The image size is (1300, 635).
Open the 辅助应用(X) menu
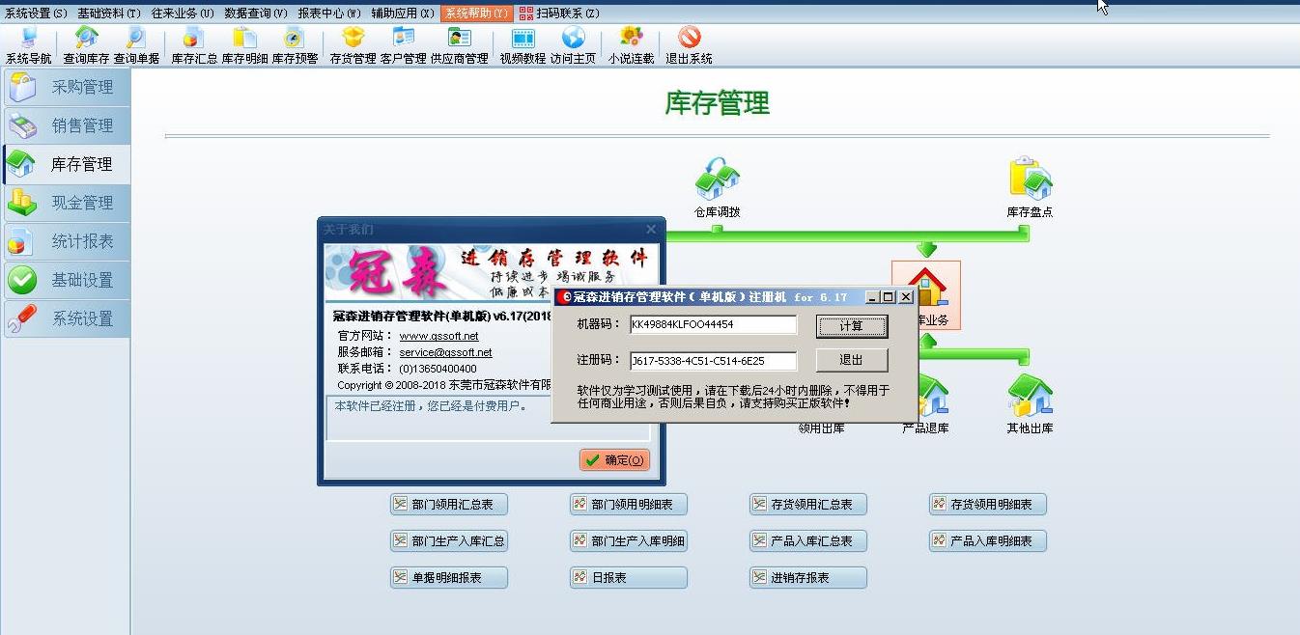[403, 14]
